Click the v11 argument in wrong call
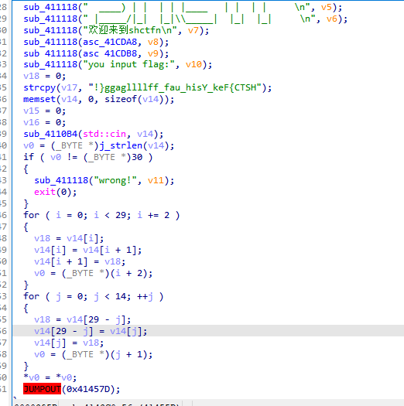 156,180
